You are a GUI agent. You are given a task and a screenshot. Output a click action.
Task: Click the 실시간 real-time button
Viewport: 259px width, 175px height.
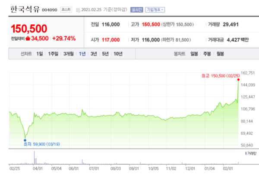click(136, 10)
